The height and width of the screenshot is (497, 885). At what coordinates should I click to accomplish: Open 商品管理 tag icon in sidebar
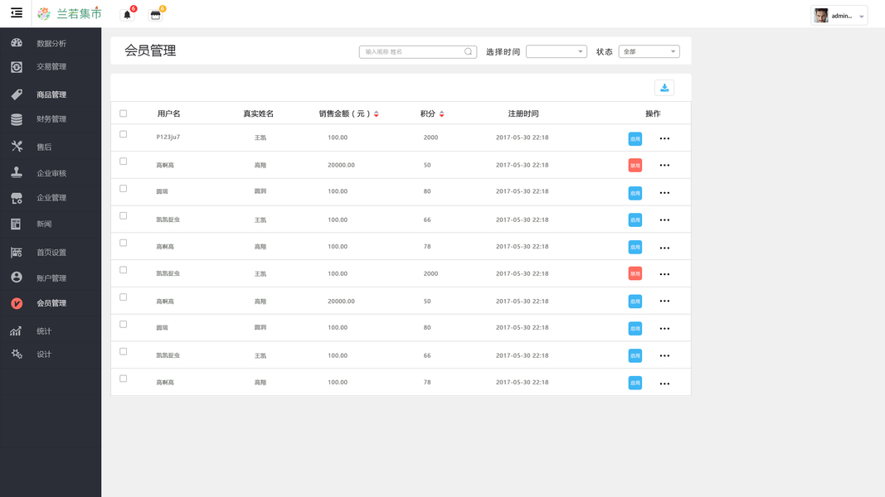17,94
